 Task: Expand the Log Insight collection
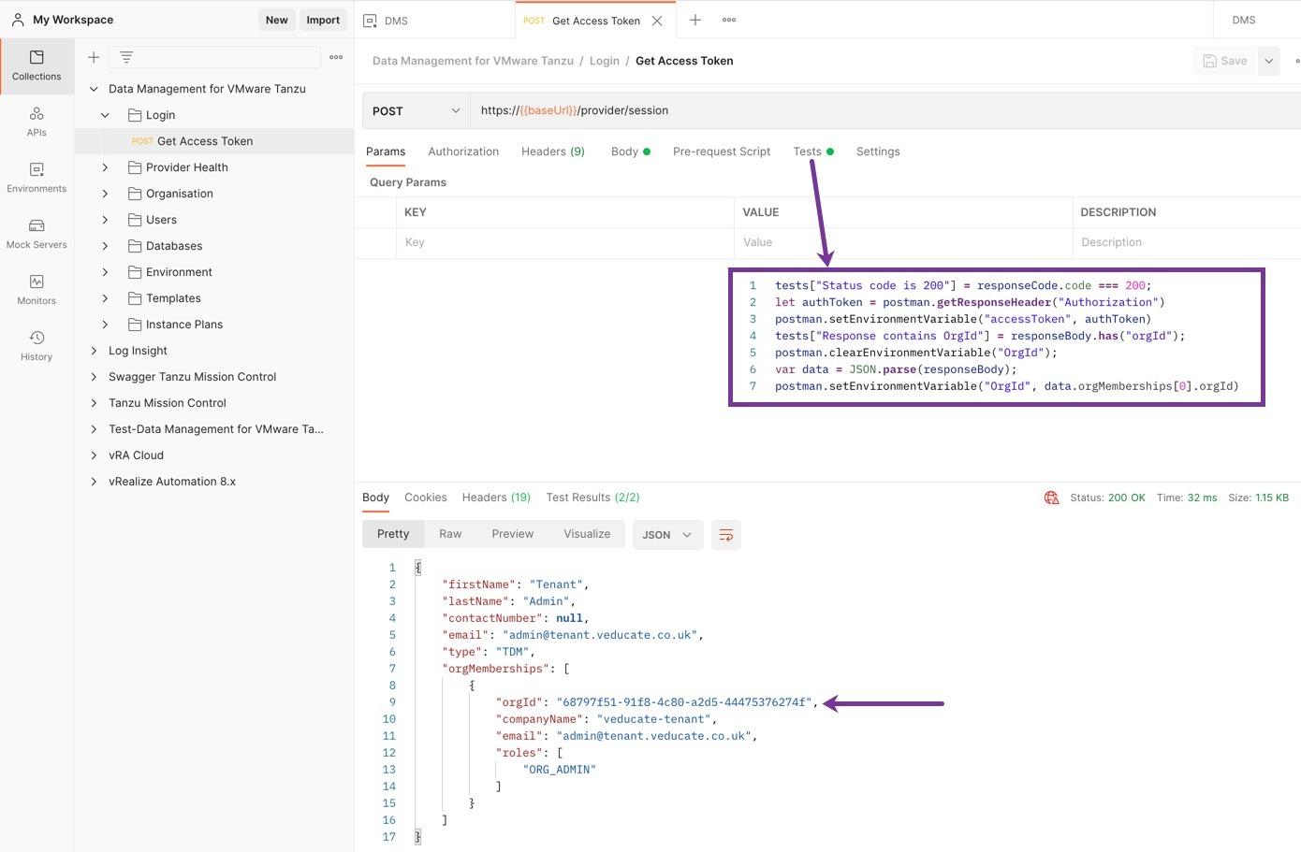coord(94,351)
